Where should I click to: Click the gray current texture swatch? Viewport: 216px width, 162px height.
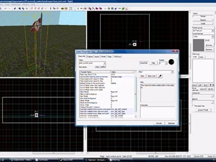tap(198, 45)
